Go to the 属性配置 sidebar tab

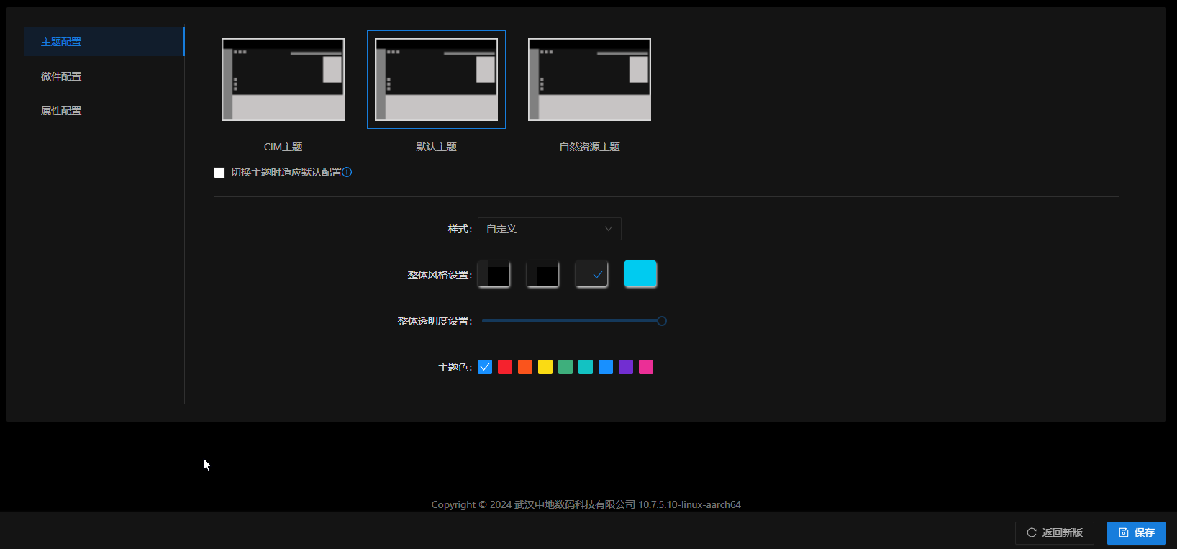click(x=104, y=111)
